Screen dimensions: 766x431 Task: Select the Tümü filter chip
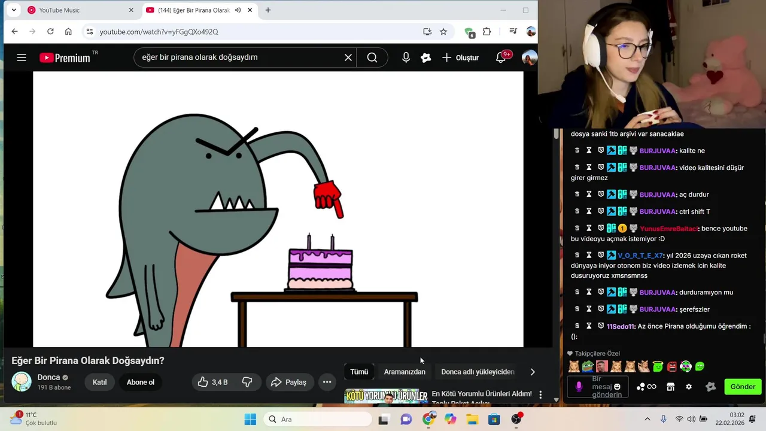(359, 372)
